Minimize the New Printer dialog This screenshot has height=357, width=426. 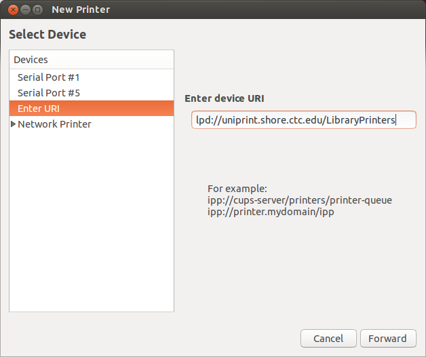(x=25, y=10)
